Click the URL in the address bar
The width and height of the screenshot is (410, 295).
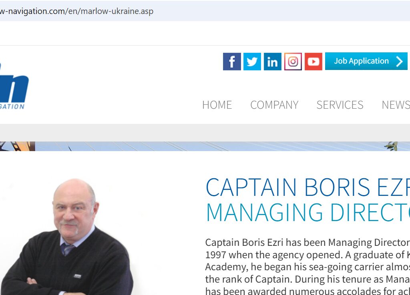76,11
